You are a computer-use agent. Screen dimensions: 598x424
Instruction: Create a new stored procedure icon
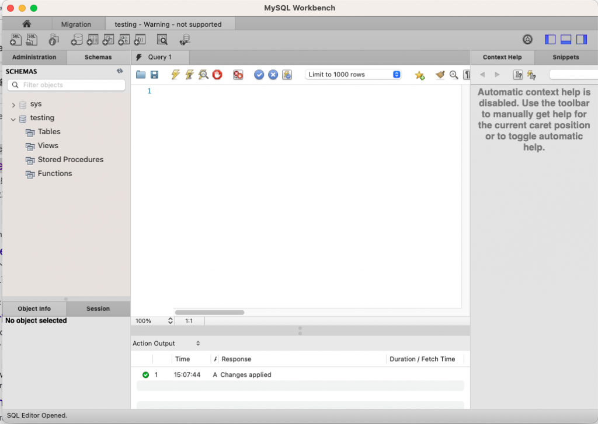tap(124, 40)
